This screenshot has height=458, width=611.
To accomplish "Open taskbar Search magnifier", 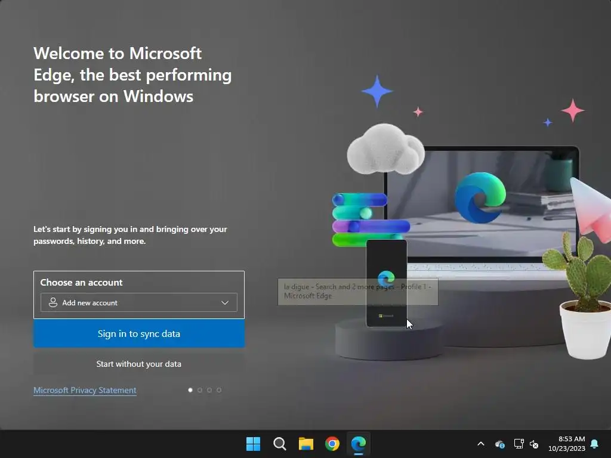I will pos(280,444).
